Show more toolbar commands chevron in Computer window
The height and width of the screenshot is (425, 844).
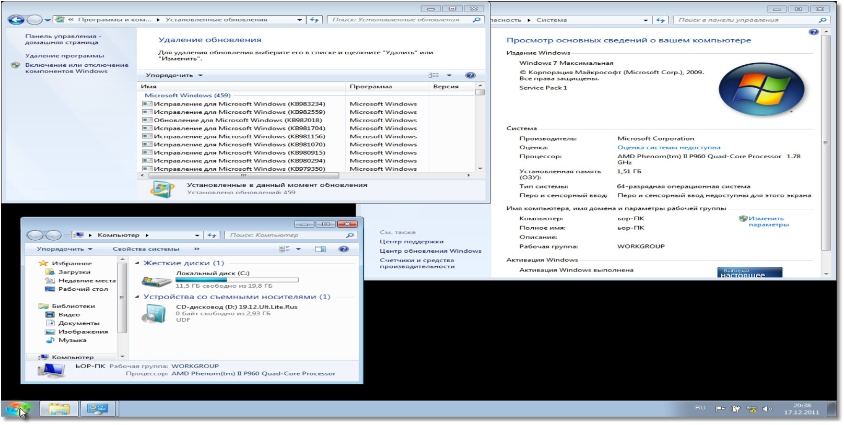point(196,249)
